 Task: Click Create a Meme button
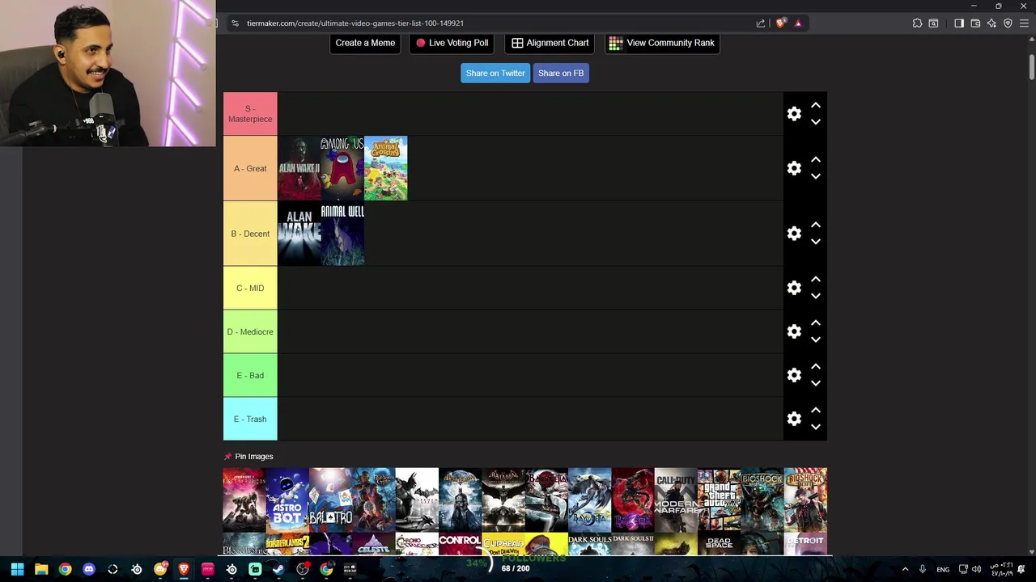365,43
